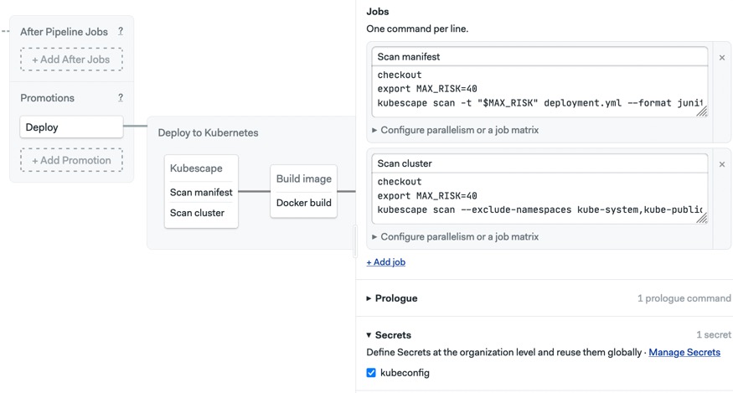
Task: Select the Build image block
Action: (x=303, y=178)
